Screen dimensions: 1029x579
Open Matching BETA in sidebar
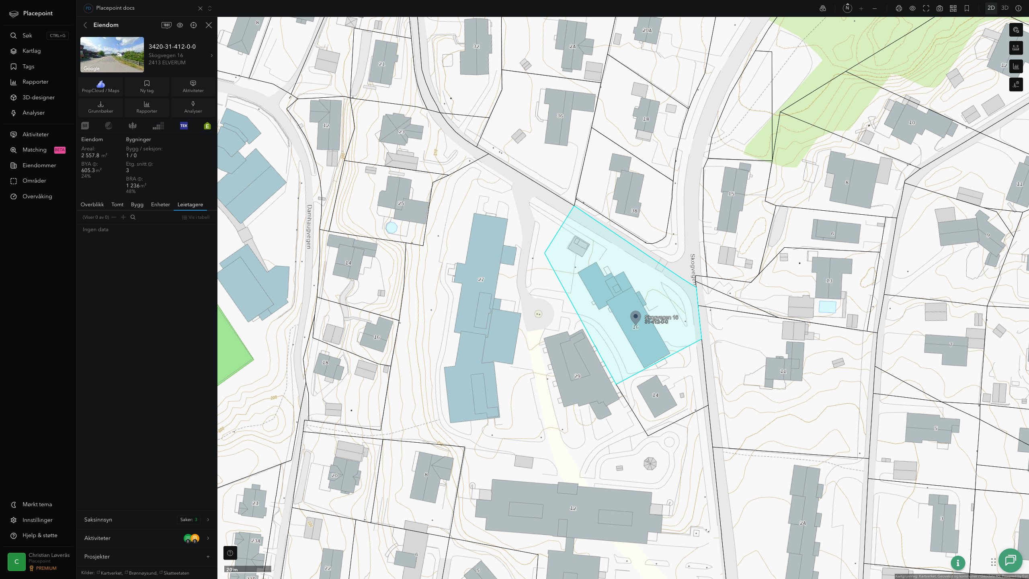[x=39, y=150]
